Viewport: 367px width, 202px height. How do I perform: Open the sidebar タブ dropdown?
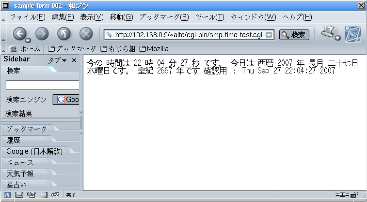(57, 60)
